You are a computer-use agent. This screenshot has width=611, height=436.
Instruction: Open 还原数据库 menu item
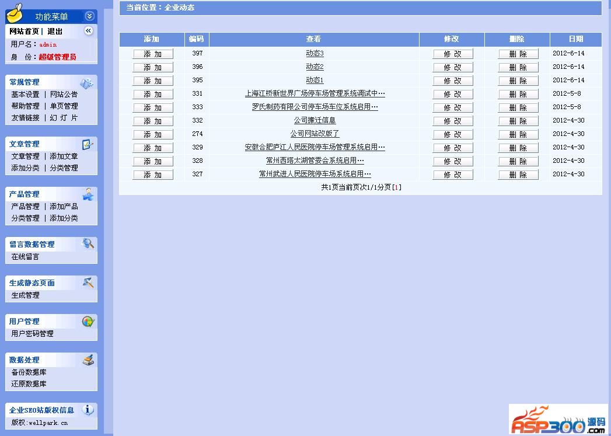click(29, 384)
